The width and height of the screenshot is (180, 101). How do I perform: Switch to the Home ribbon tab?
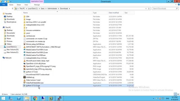point(11,5)
